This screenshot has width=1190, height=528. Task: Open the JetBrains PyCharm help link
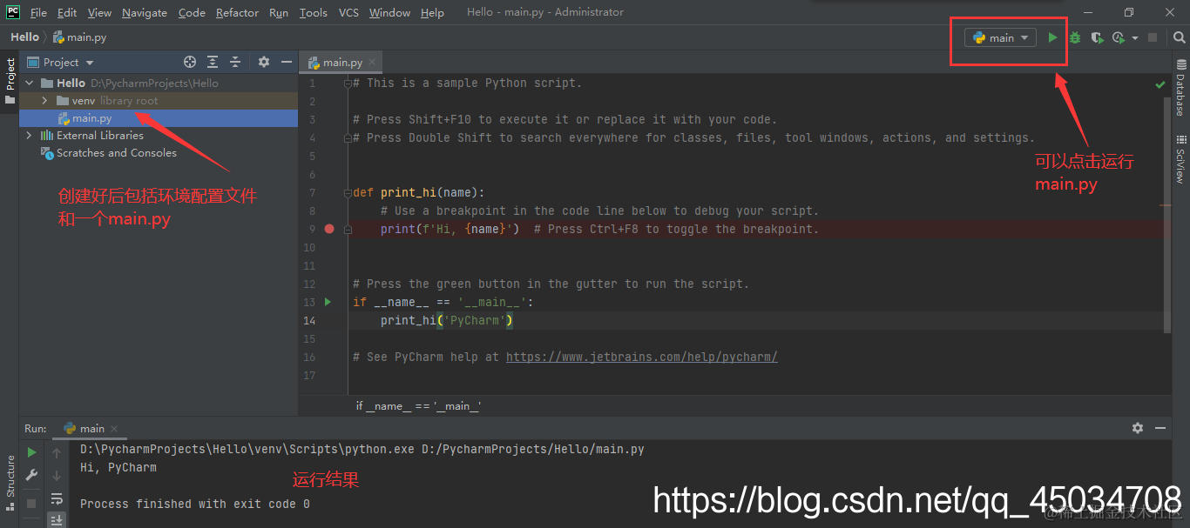(641, 357)
